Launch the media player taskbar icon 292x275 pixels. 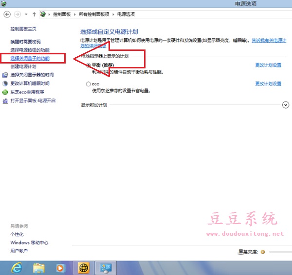click(x=60, y=267)
